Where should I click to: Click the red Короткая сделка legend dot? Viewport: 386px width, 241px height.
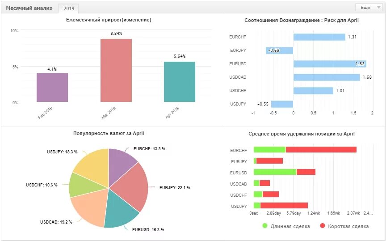(323, 225)
